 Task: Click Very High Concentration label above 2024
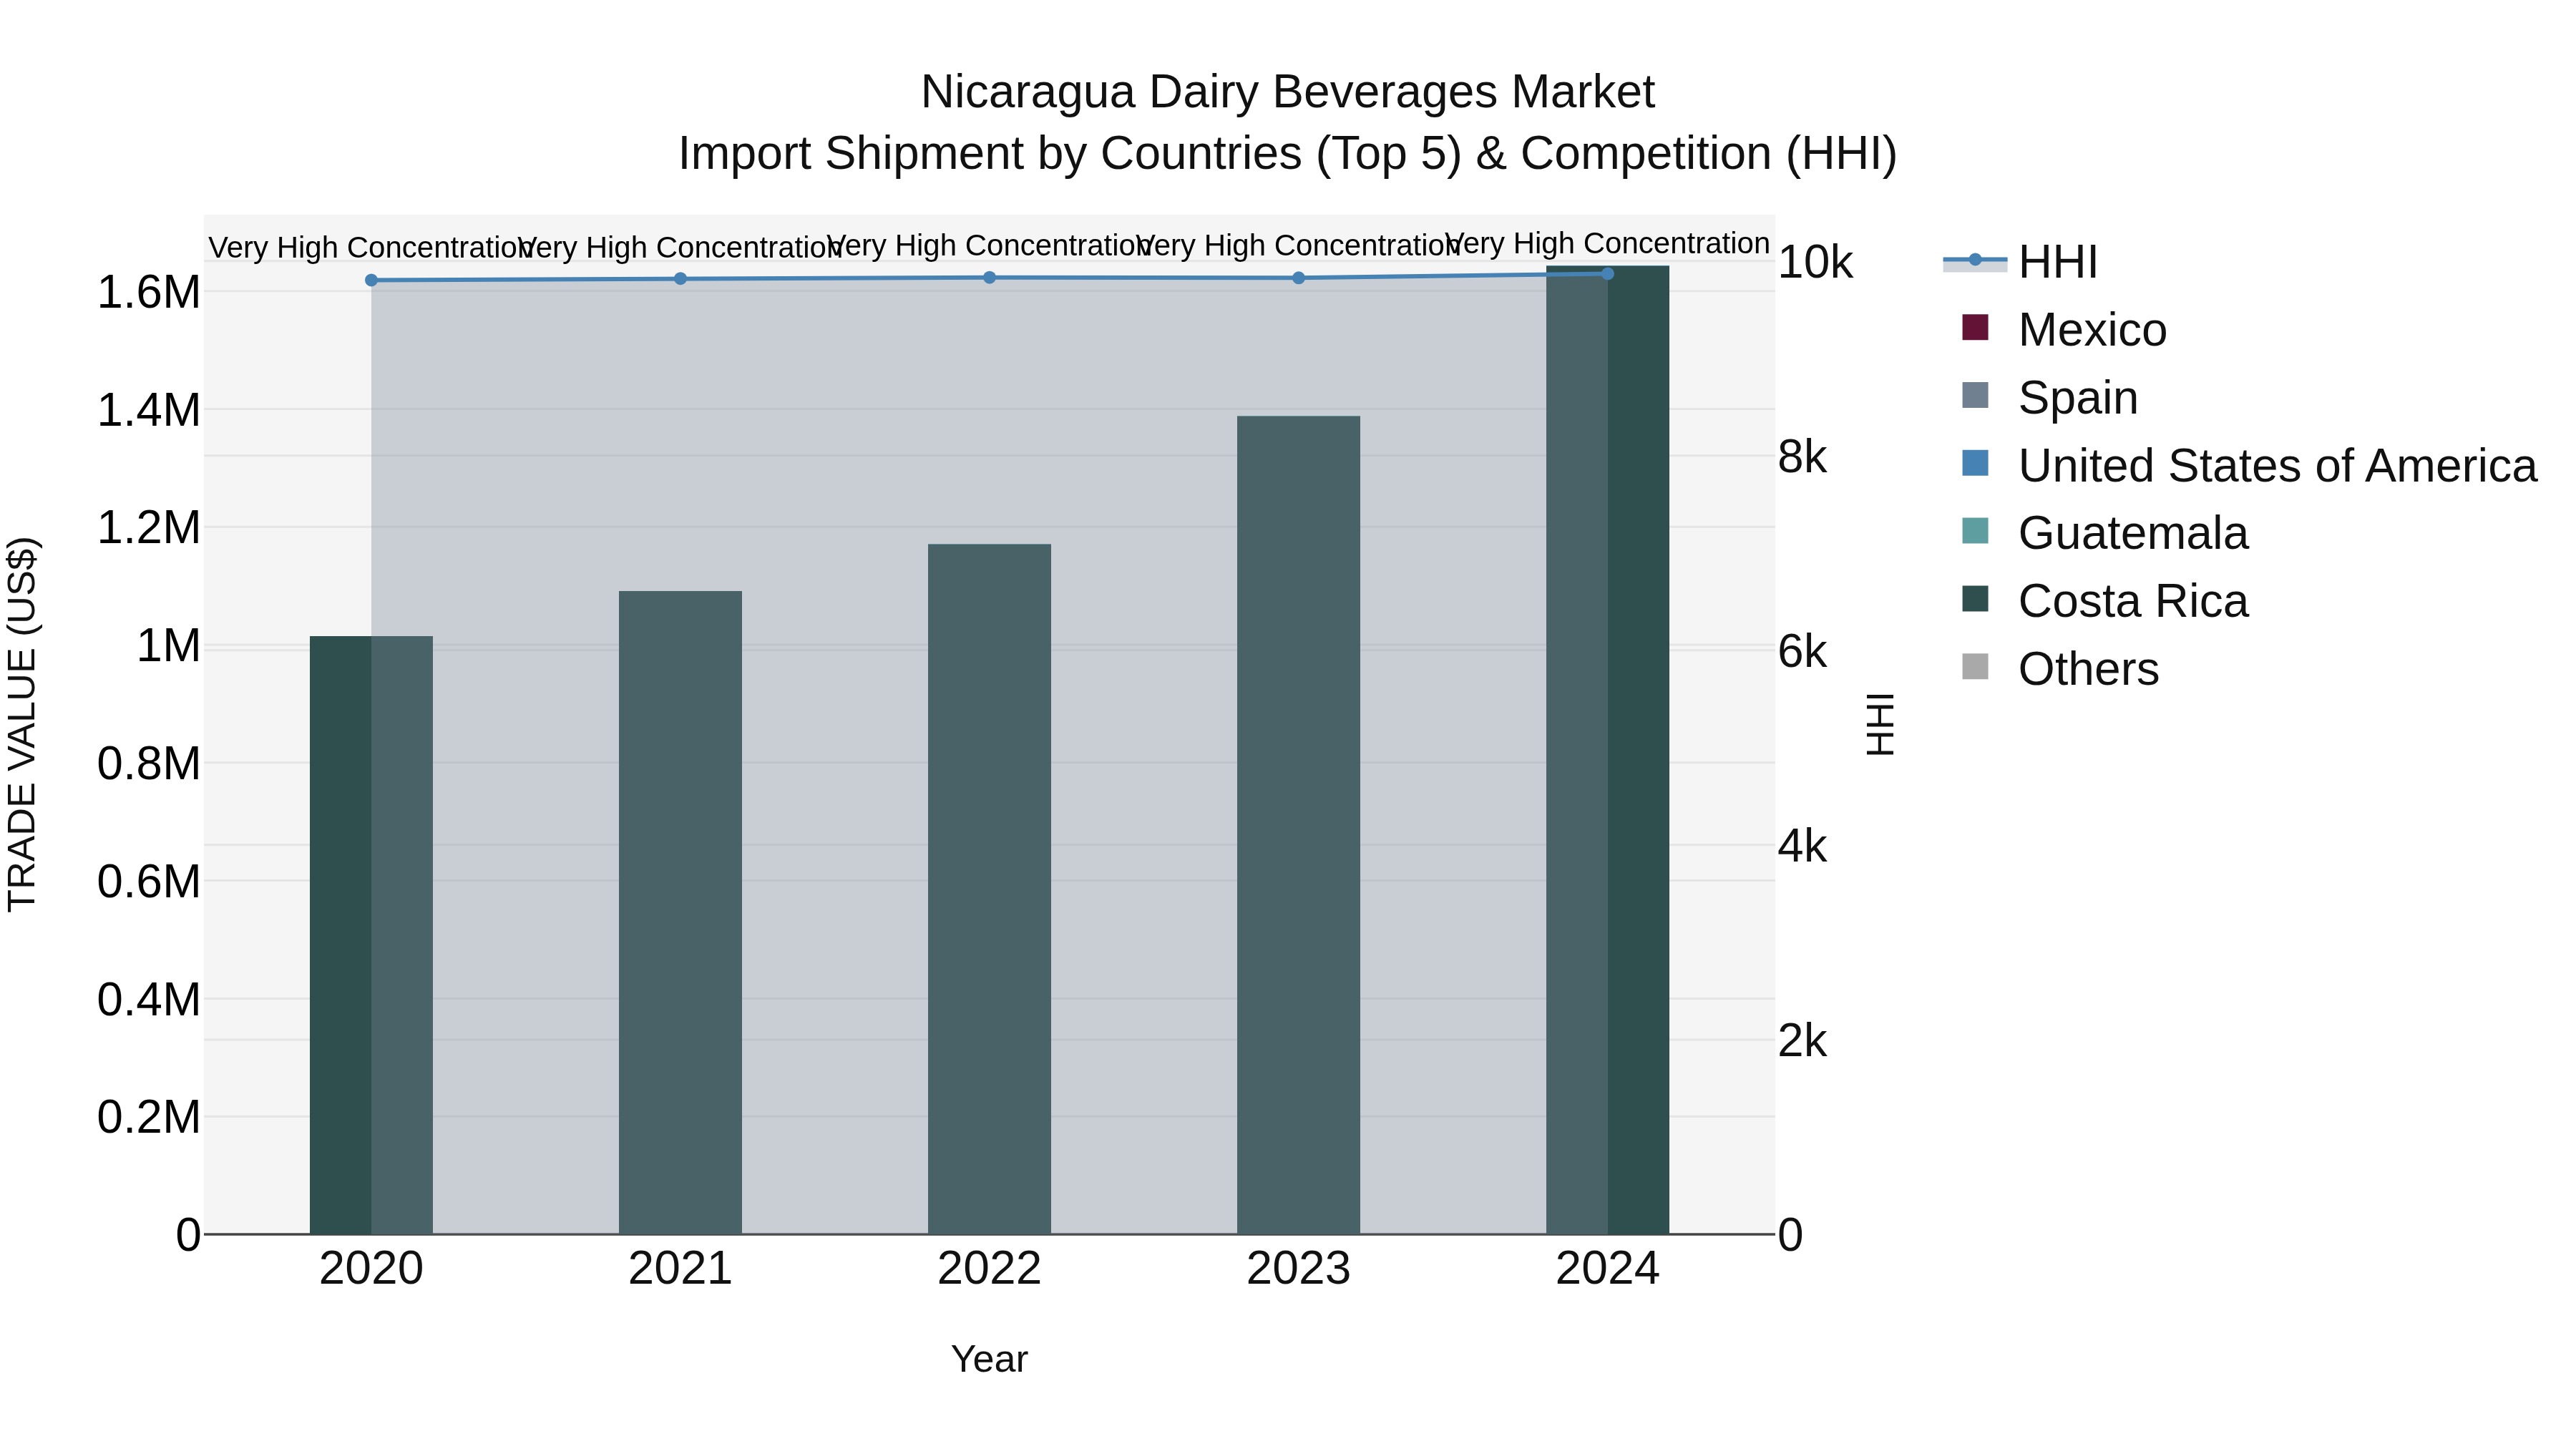(1607, 243)
